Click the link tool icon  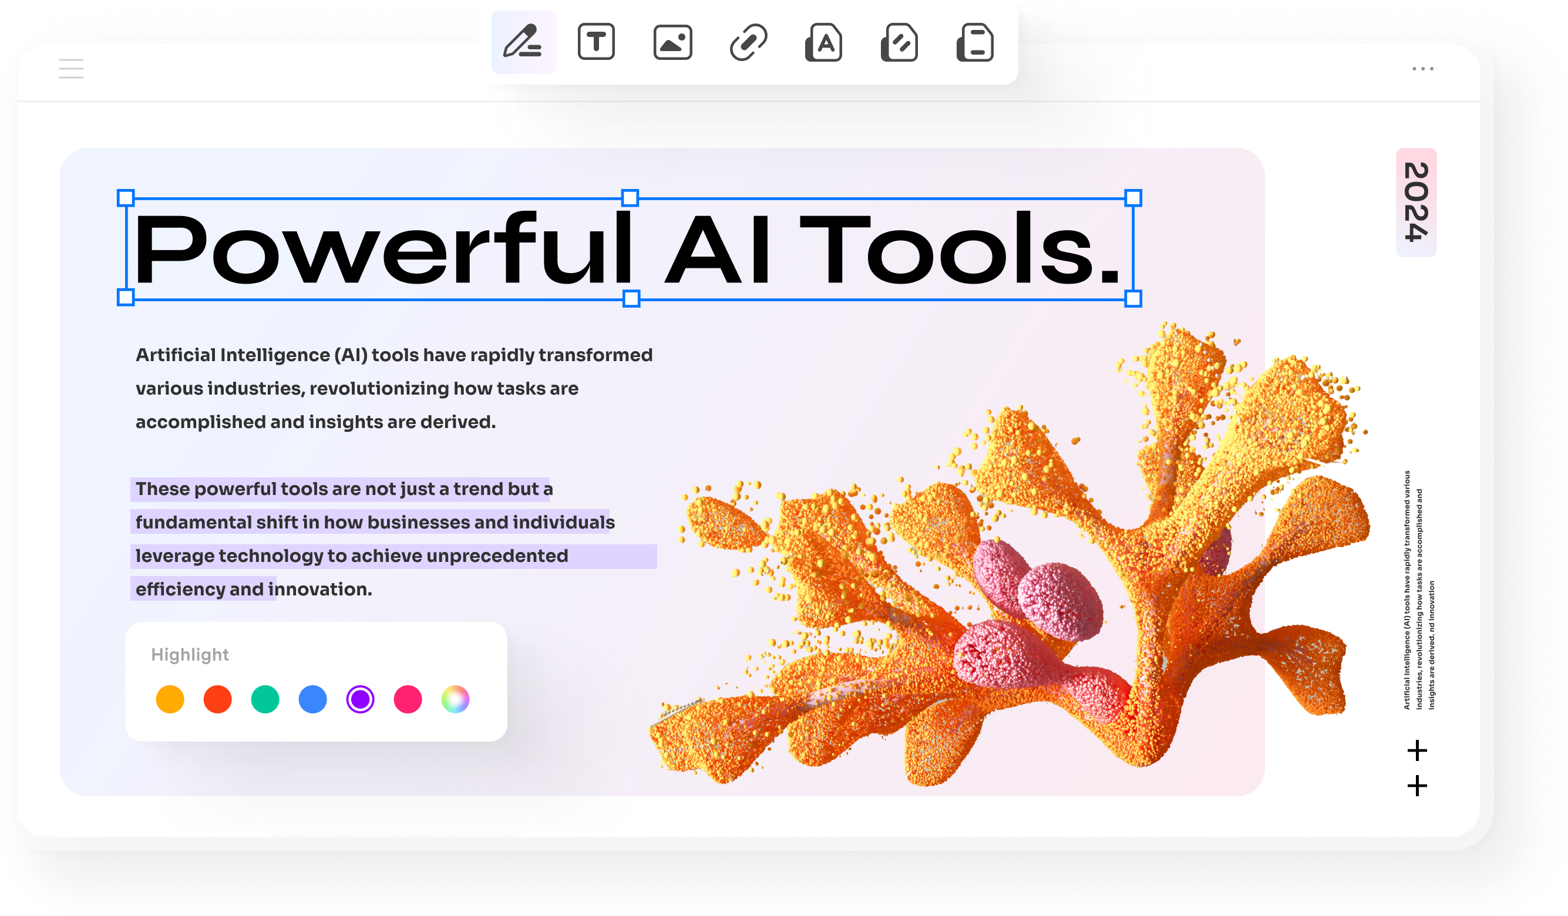tap(748, 42)
